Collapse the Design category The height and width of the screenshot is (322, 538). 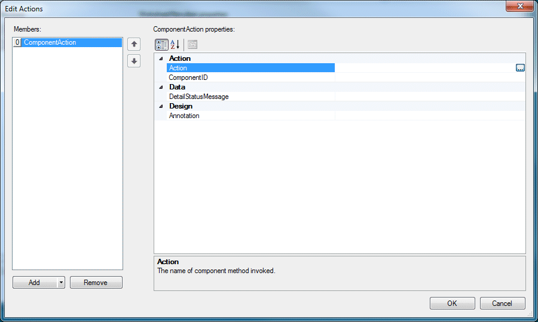(161, 106)
